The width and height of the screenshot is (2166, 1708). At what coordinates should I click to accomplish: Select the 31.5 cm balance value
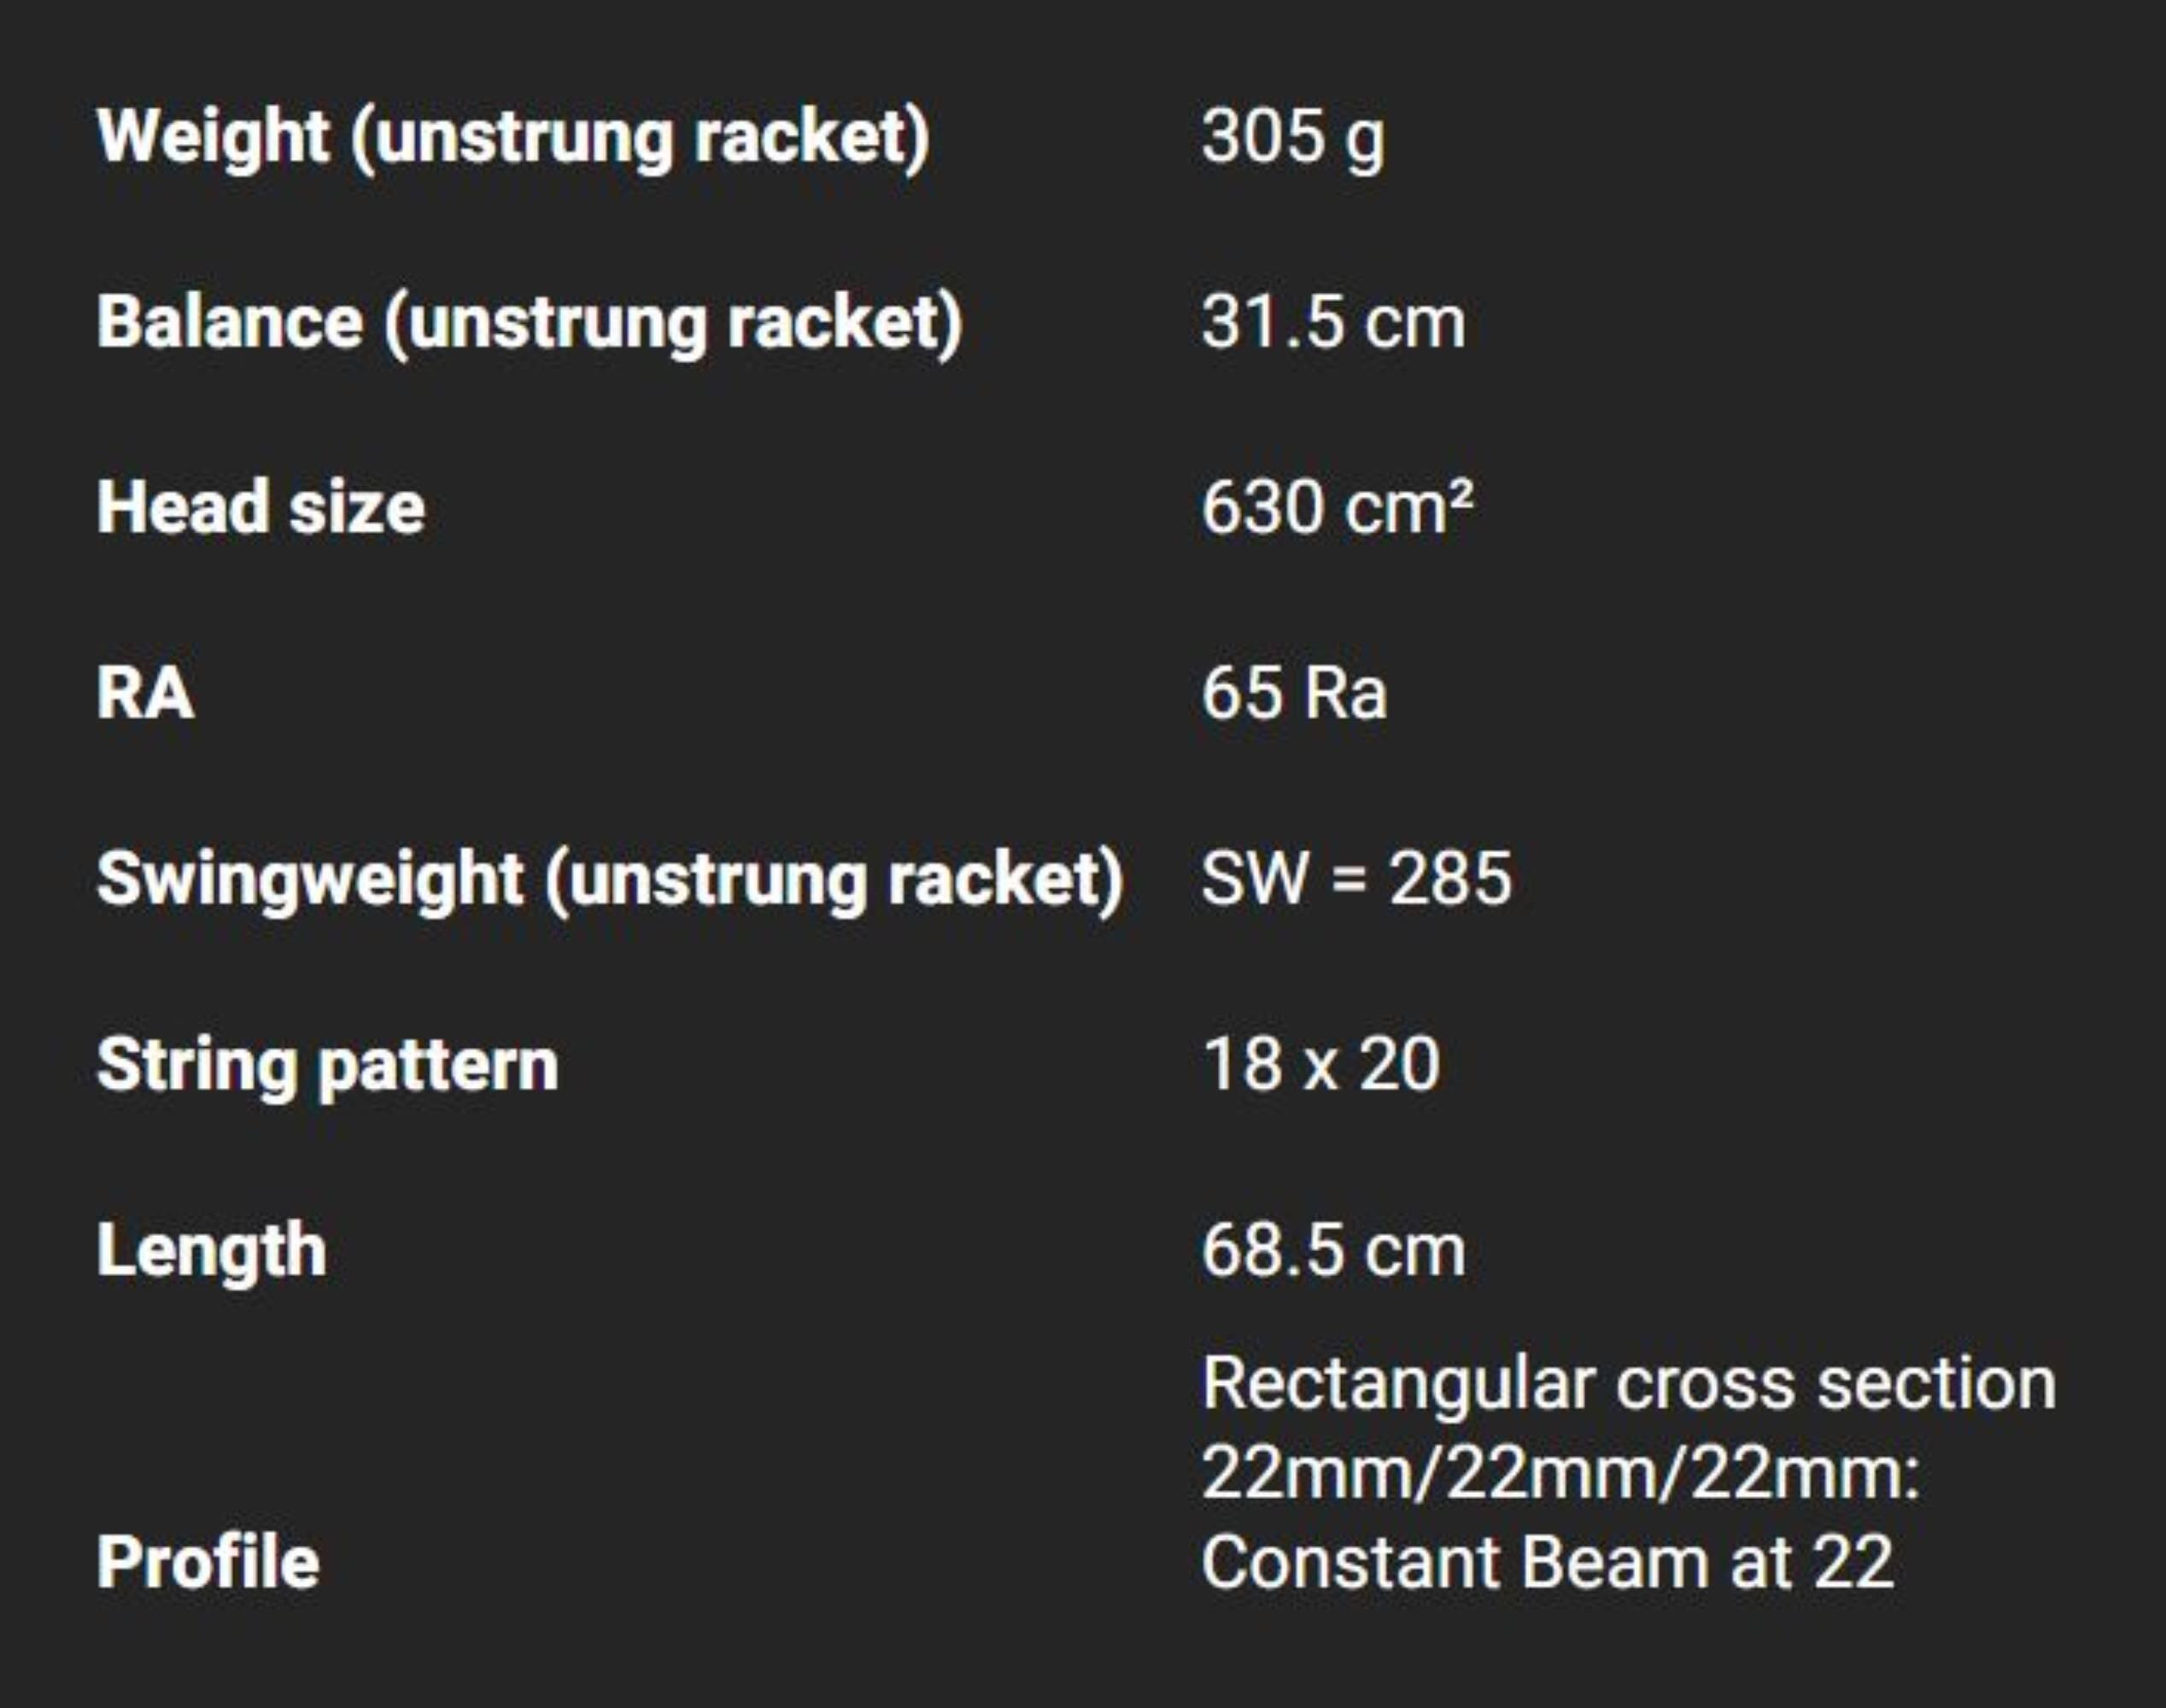click(1333, 323)
